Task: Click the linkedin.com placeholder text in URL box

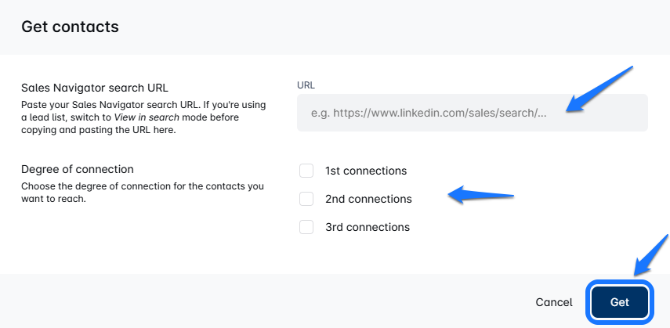Action: click(x=429, y=113)
